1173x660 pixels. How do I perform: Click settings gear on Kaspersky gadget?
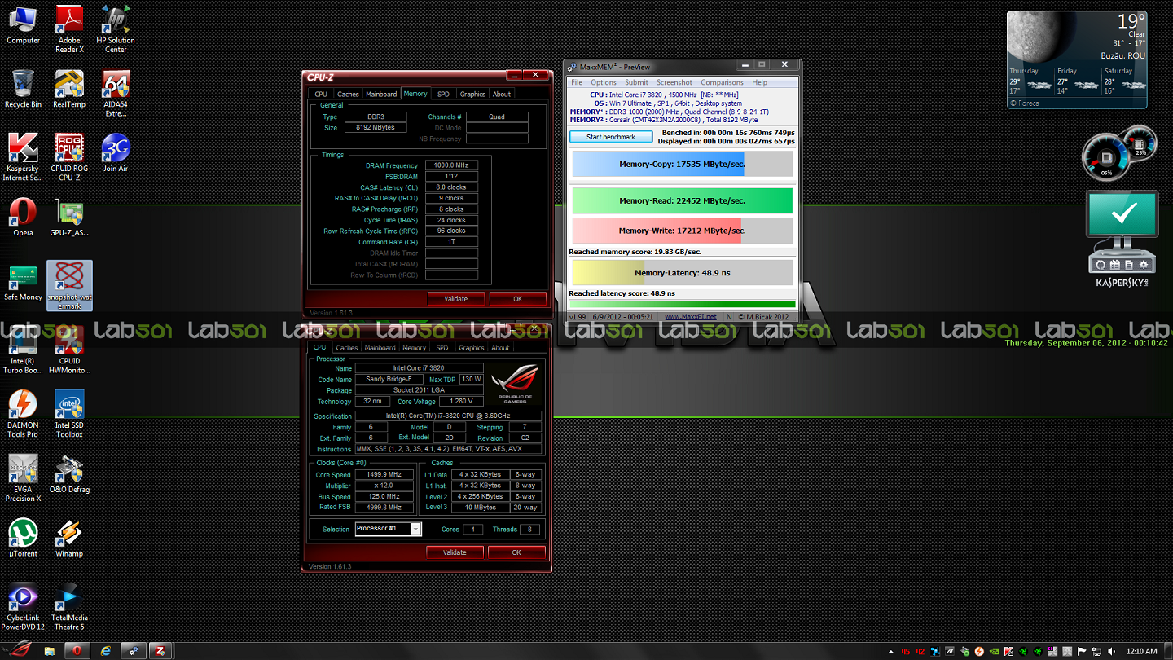point(1144,265)
